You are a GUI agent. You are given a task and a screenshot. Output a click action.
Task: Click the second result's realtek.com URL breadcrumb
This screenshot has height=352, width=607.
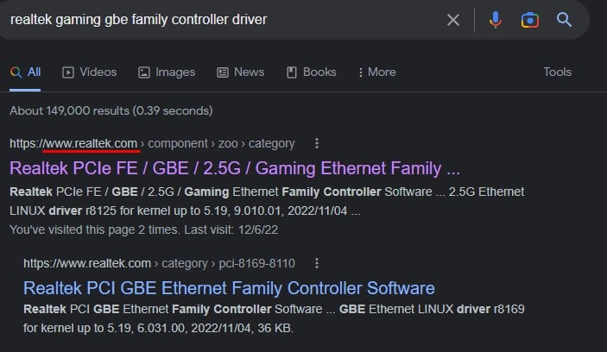click(87, 263)
